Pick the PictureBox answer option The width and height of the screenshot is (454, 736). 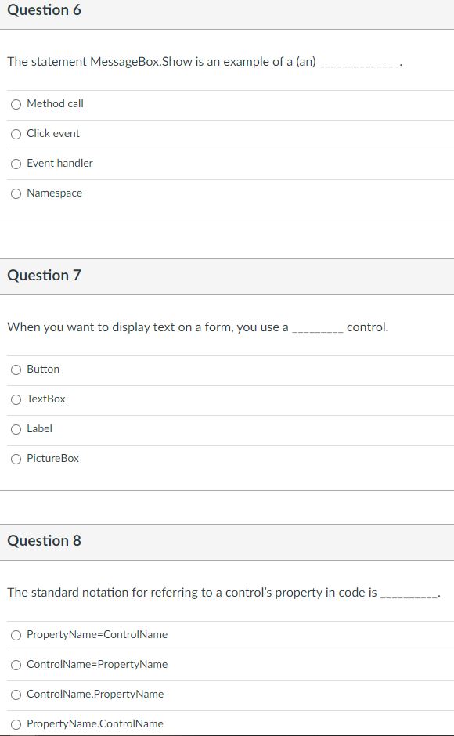[16, 459]
